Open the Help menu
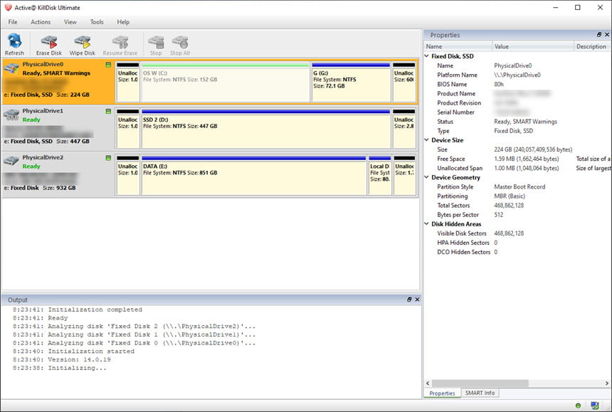The height and width of the screenshot is (412, 612). [x=123, y=22]
